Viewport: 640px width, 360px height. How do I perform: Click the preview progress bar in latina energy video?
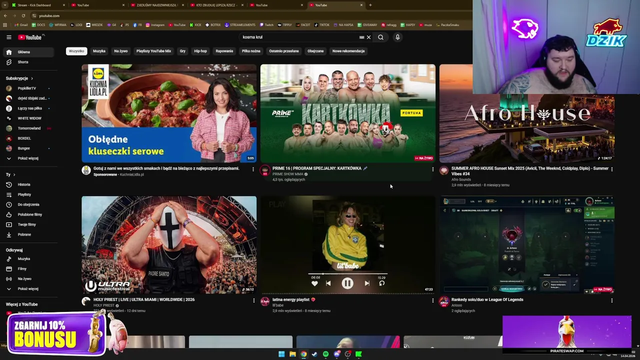(x=347, y=274)
